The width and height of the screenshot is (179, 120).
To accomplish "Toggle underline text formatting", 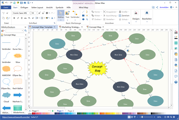I will [x=22, y=18].
